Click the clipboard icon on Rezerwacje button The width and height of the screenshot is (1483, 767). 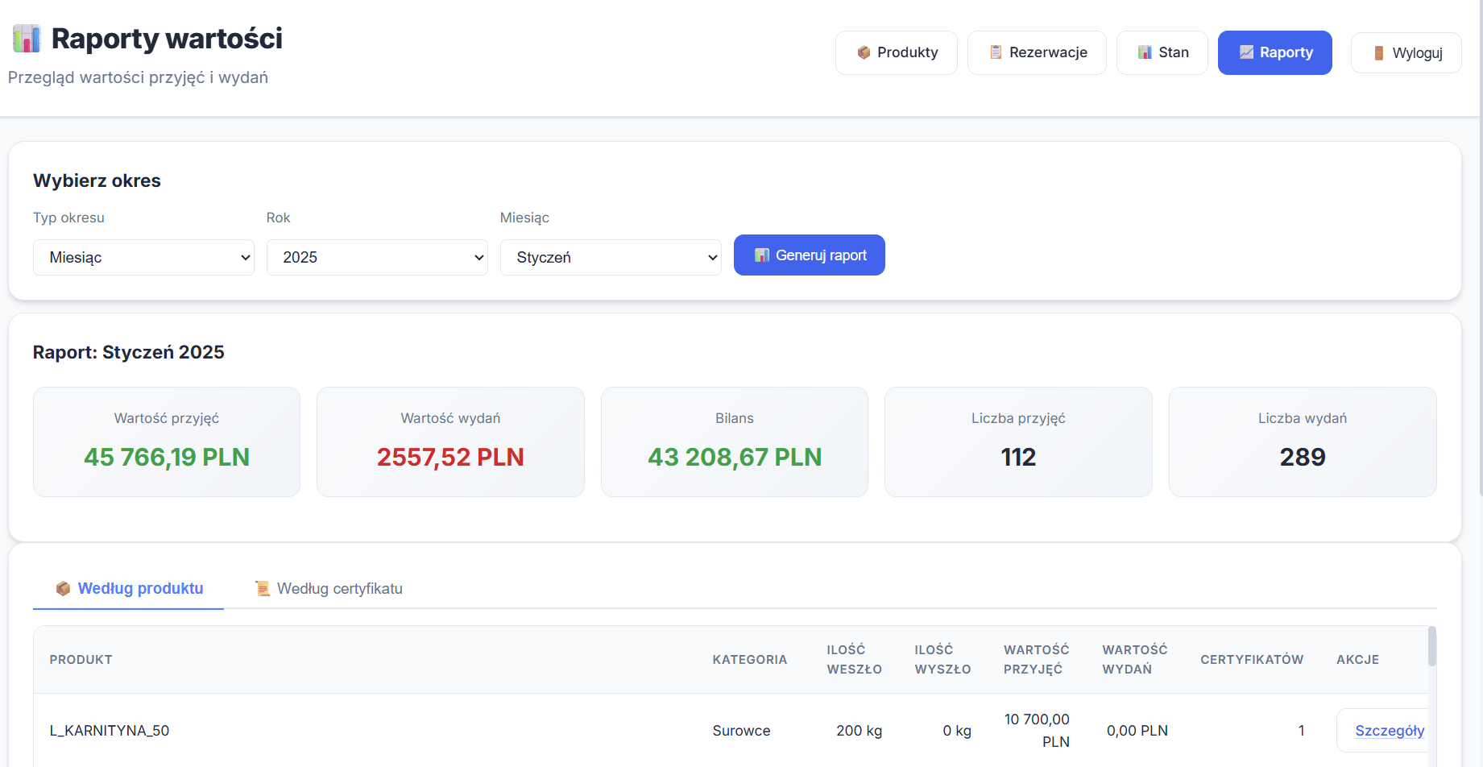(996, 52)
